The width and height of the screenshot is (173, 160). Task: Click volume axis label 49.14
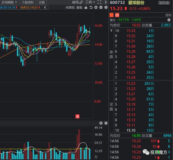pos(98,128)
